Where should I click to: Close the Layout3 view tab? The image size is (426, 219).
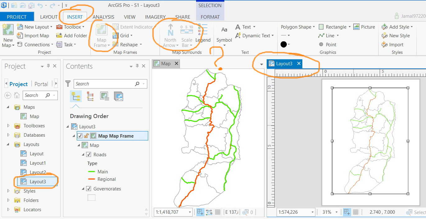[299, 63]
